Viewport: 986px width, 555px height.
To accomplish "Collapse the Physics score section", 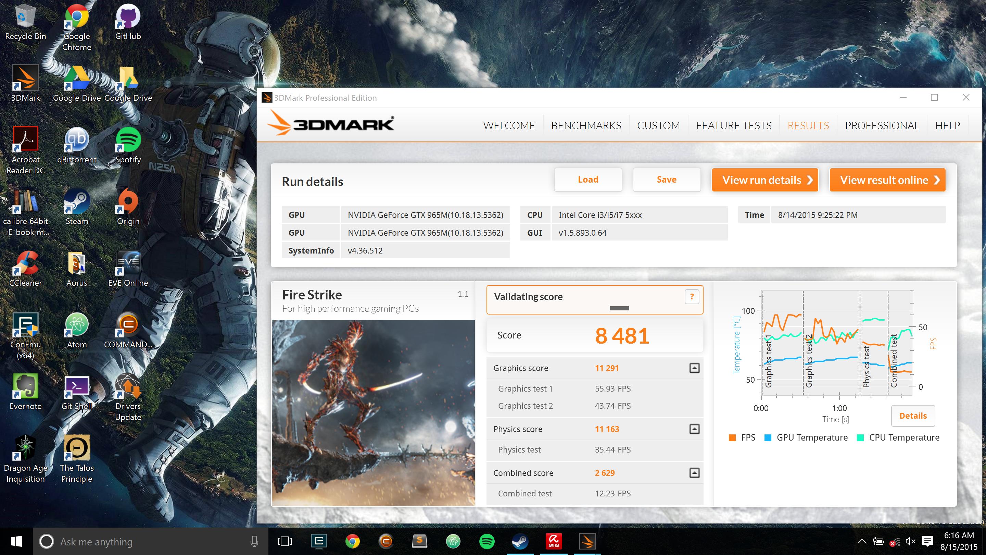I will 694,429.
